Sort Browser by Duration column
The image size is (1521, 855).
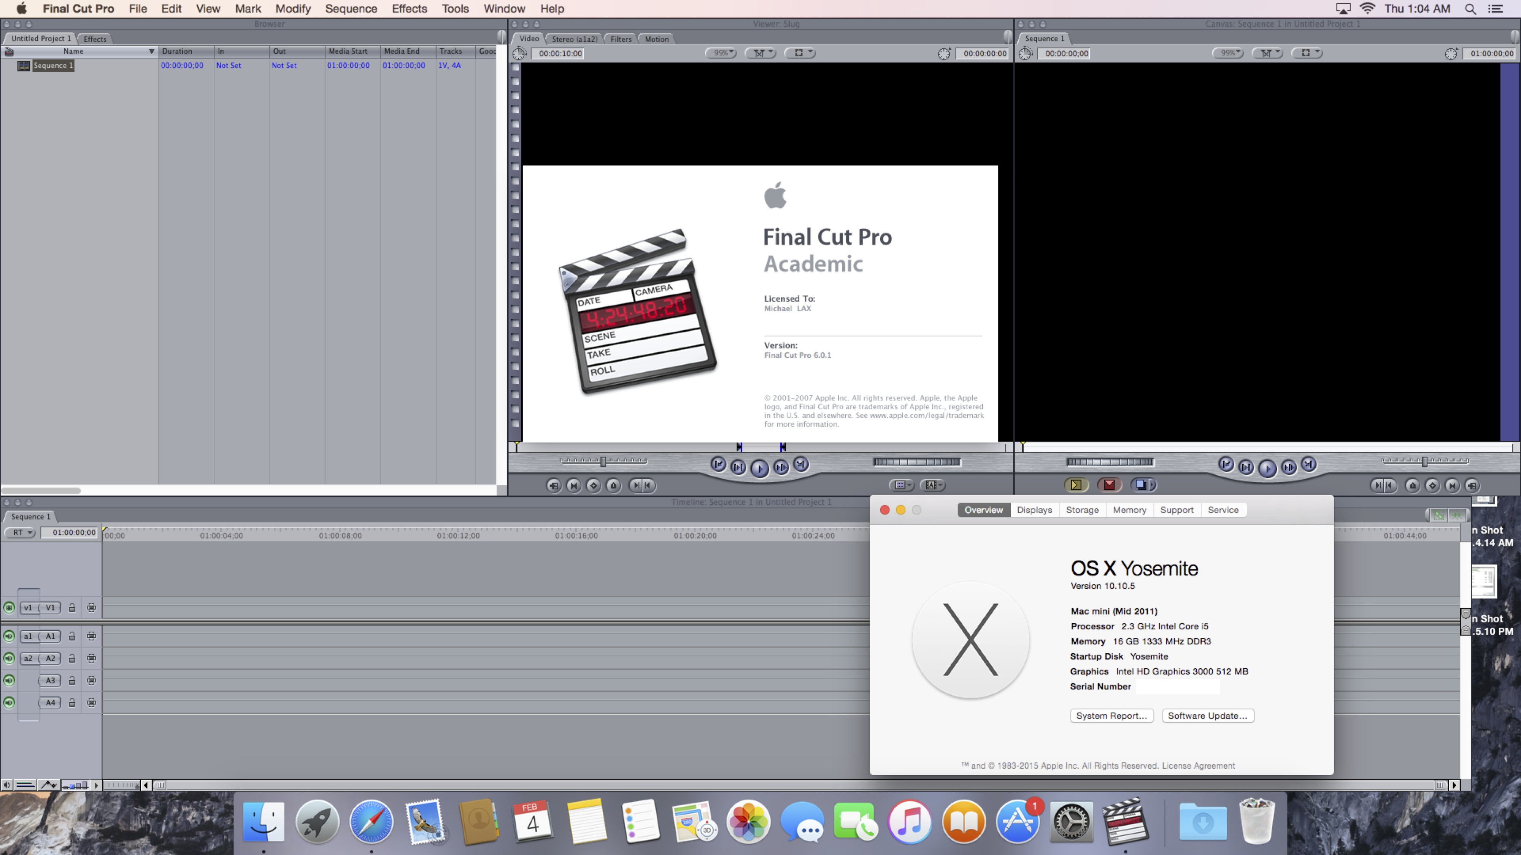click(186, 51)
